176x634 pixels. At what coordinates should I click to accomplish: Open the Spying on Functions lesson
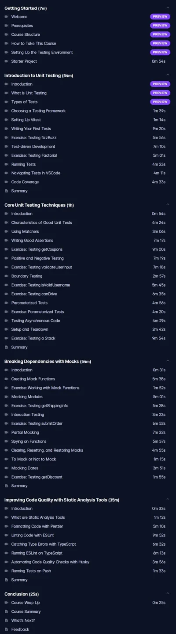(x=88, y=442)
